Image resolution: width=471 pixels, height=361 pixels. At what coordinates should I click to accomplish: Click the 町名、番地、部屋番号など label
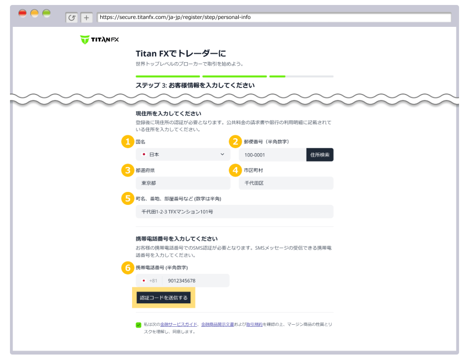(x=178, y=198)
